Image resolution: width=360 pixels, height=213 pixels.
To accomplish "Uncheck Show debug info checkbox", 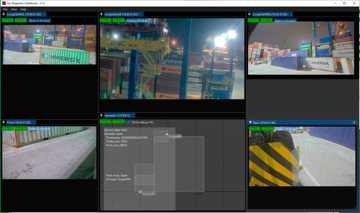I will tap(129, 122).
